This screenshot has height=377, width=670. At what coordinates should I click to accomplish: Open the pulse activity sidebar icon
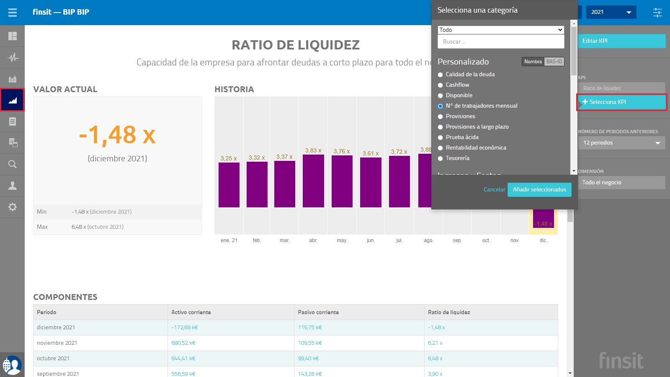[x=13, y=57]
